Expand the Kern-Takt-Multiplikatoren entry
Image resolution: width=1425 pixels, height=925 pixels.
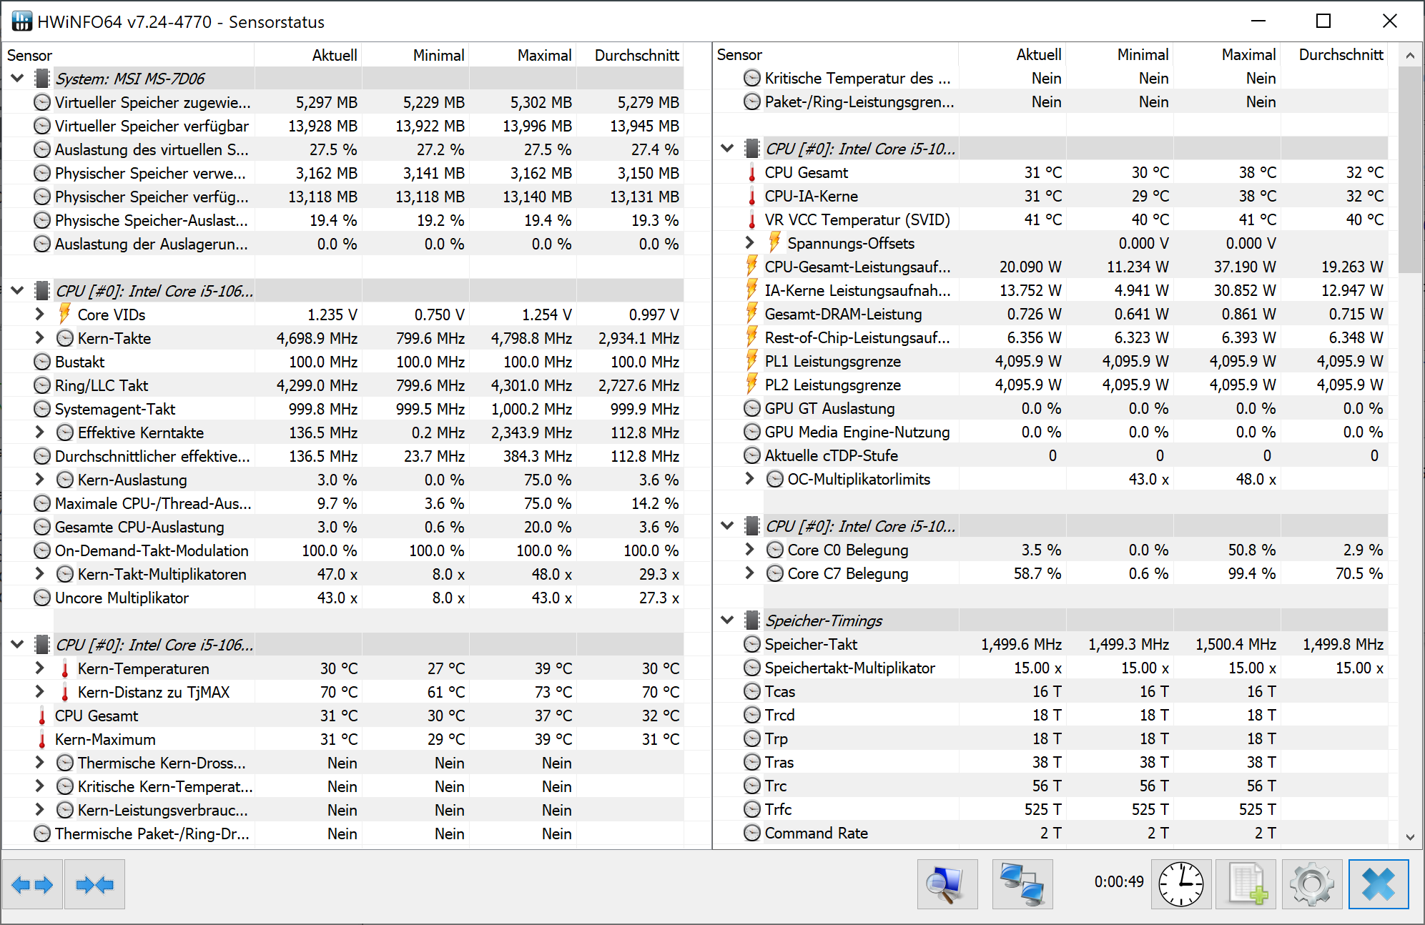(40, 573)
